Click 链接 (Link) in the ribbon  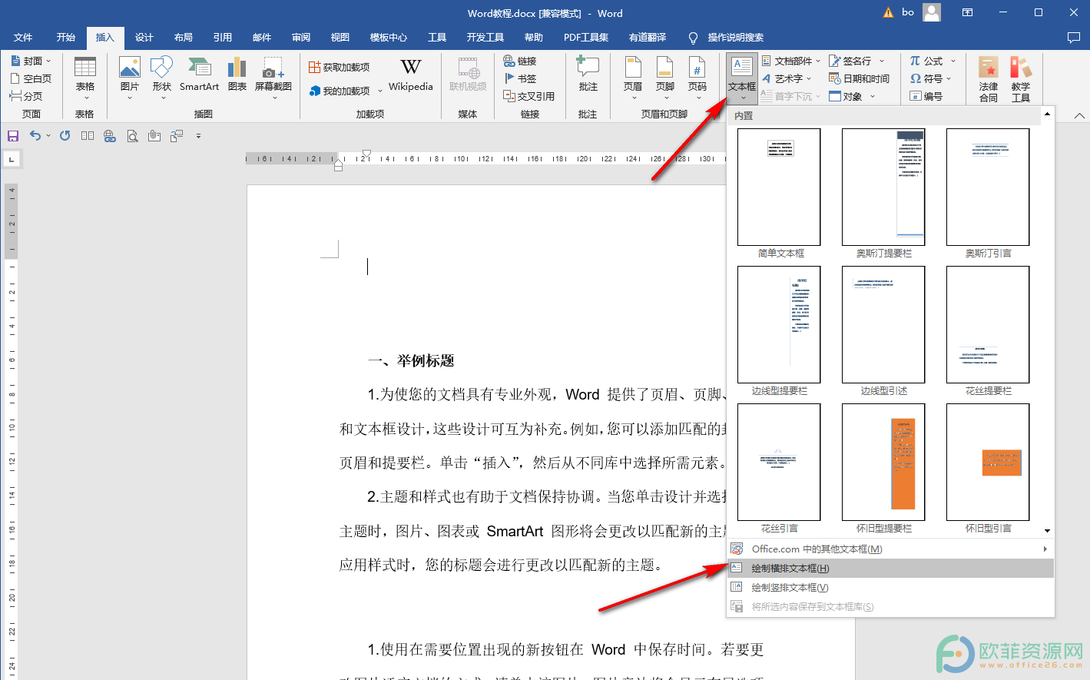[x=520, y=61]
